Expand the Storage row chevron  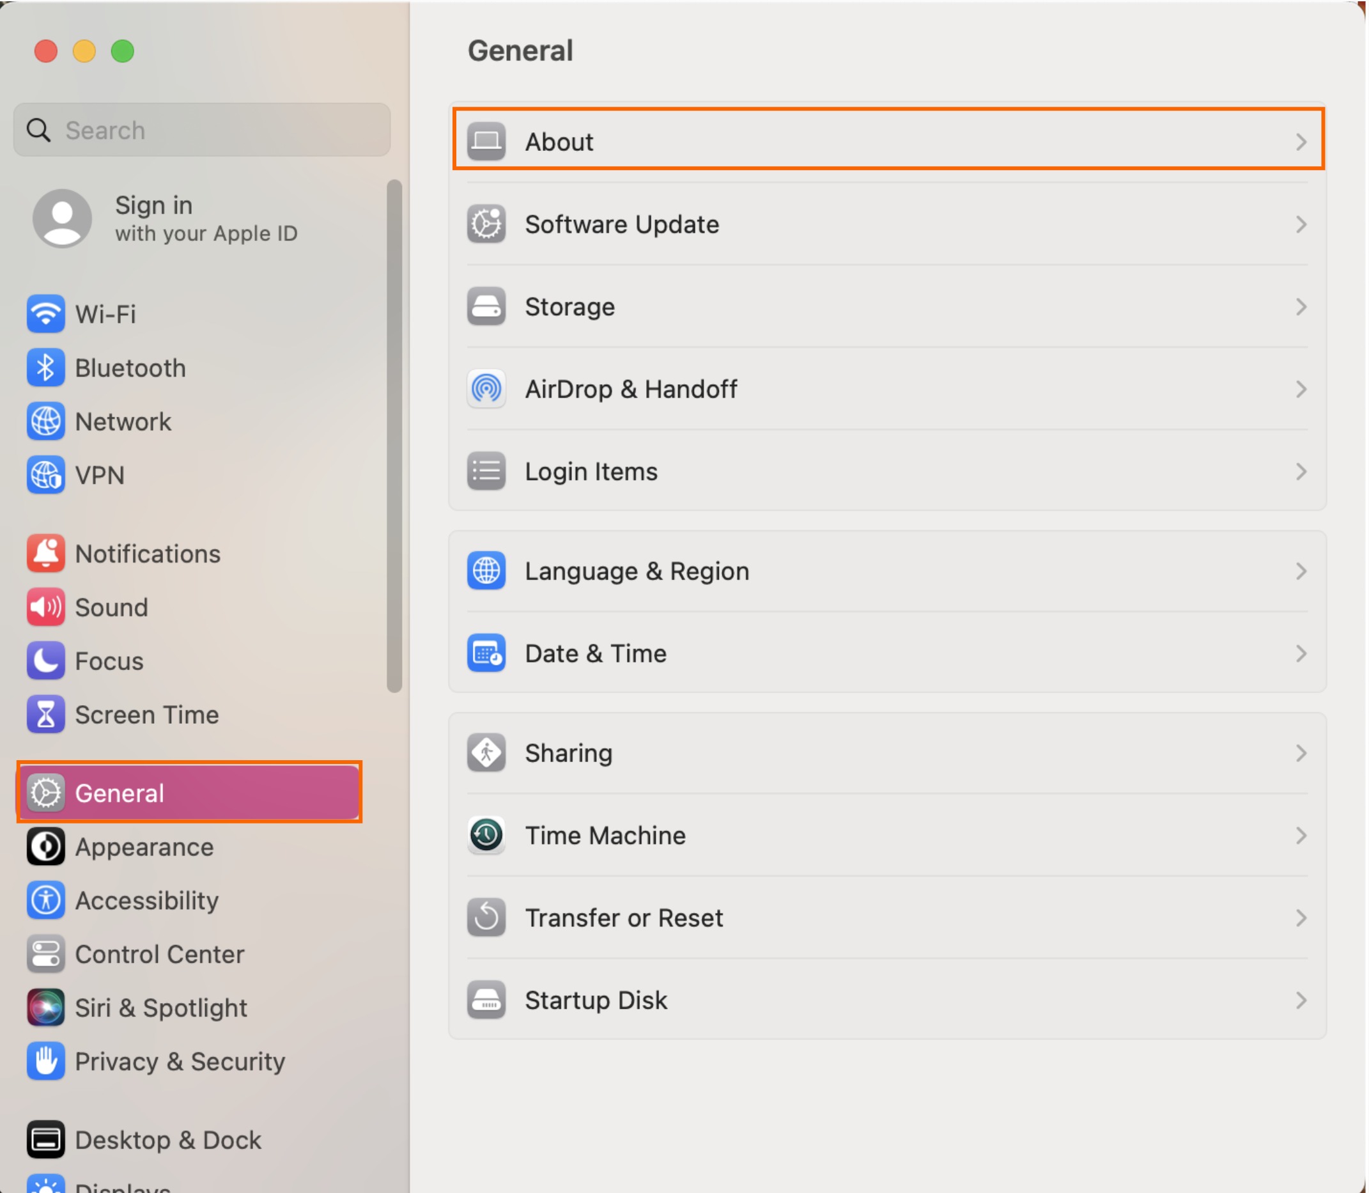point(1302,307)
